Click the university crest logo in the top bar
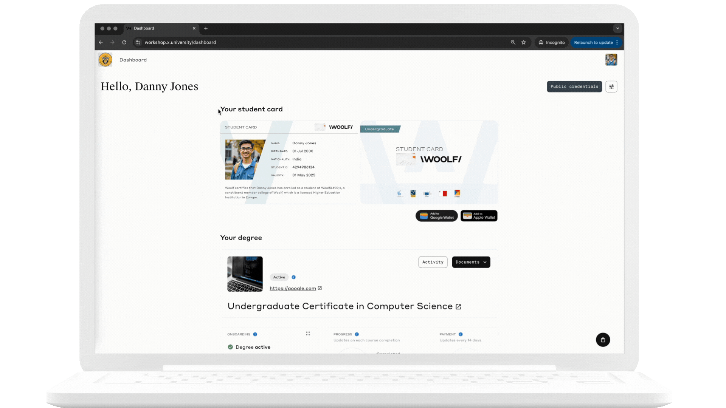Image resolution: width=726 pixels, height=408 pixels. (105, 59)
